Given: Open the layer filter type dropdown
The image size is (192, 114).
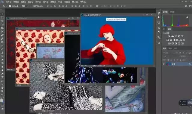Looking at the screenshot, I should click(169, 53).
